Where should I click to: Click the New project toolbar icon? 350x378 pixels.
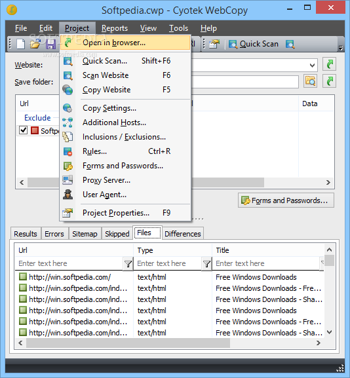pyautogui.click(x=20, y=44)
